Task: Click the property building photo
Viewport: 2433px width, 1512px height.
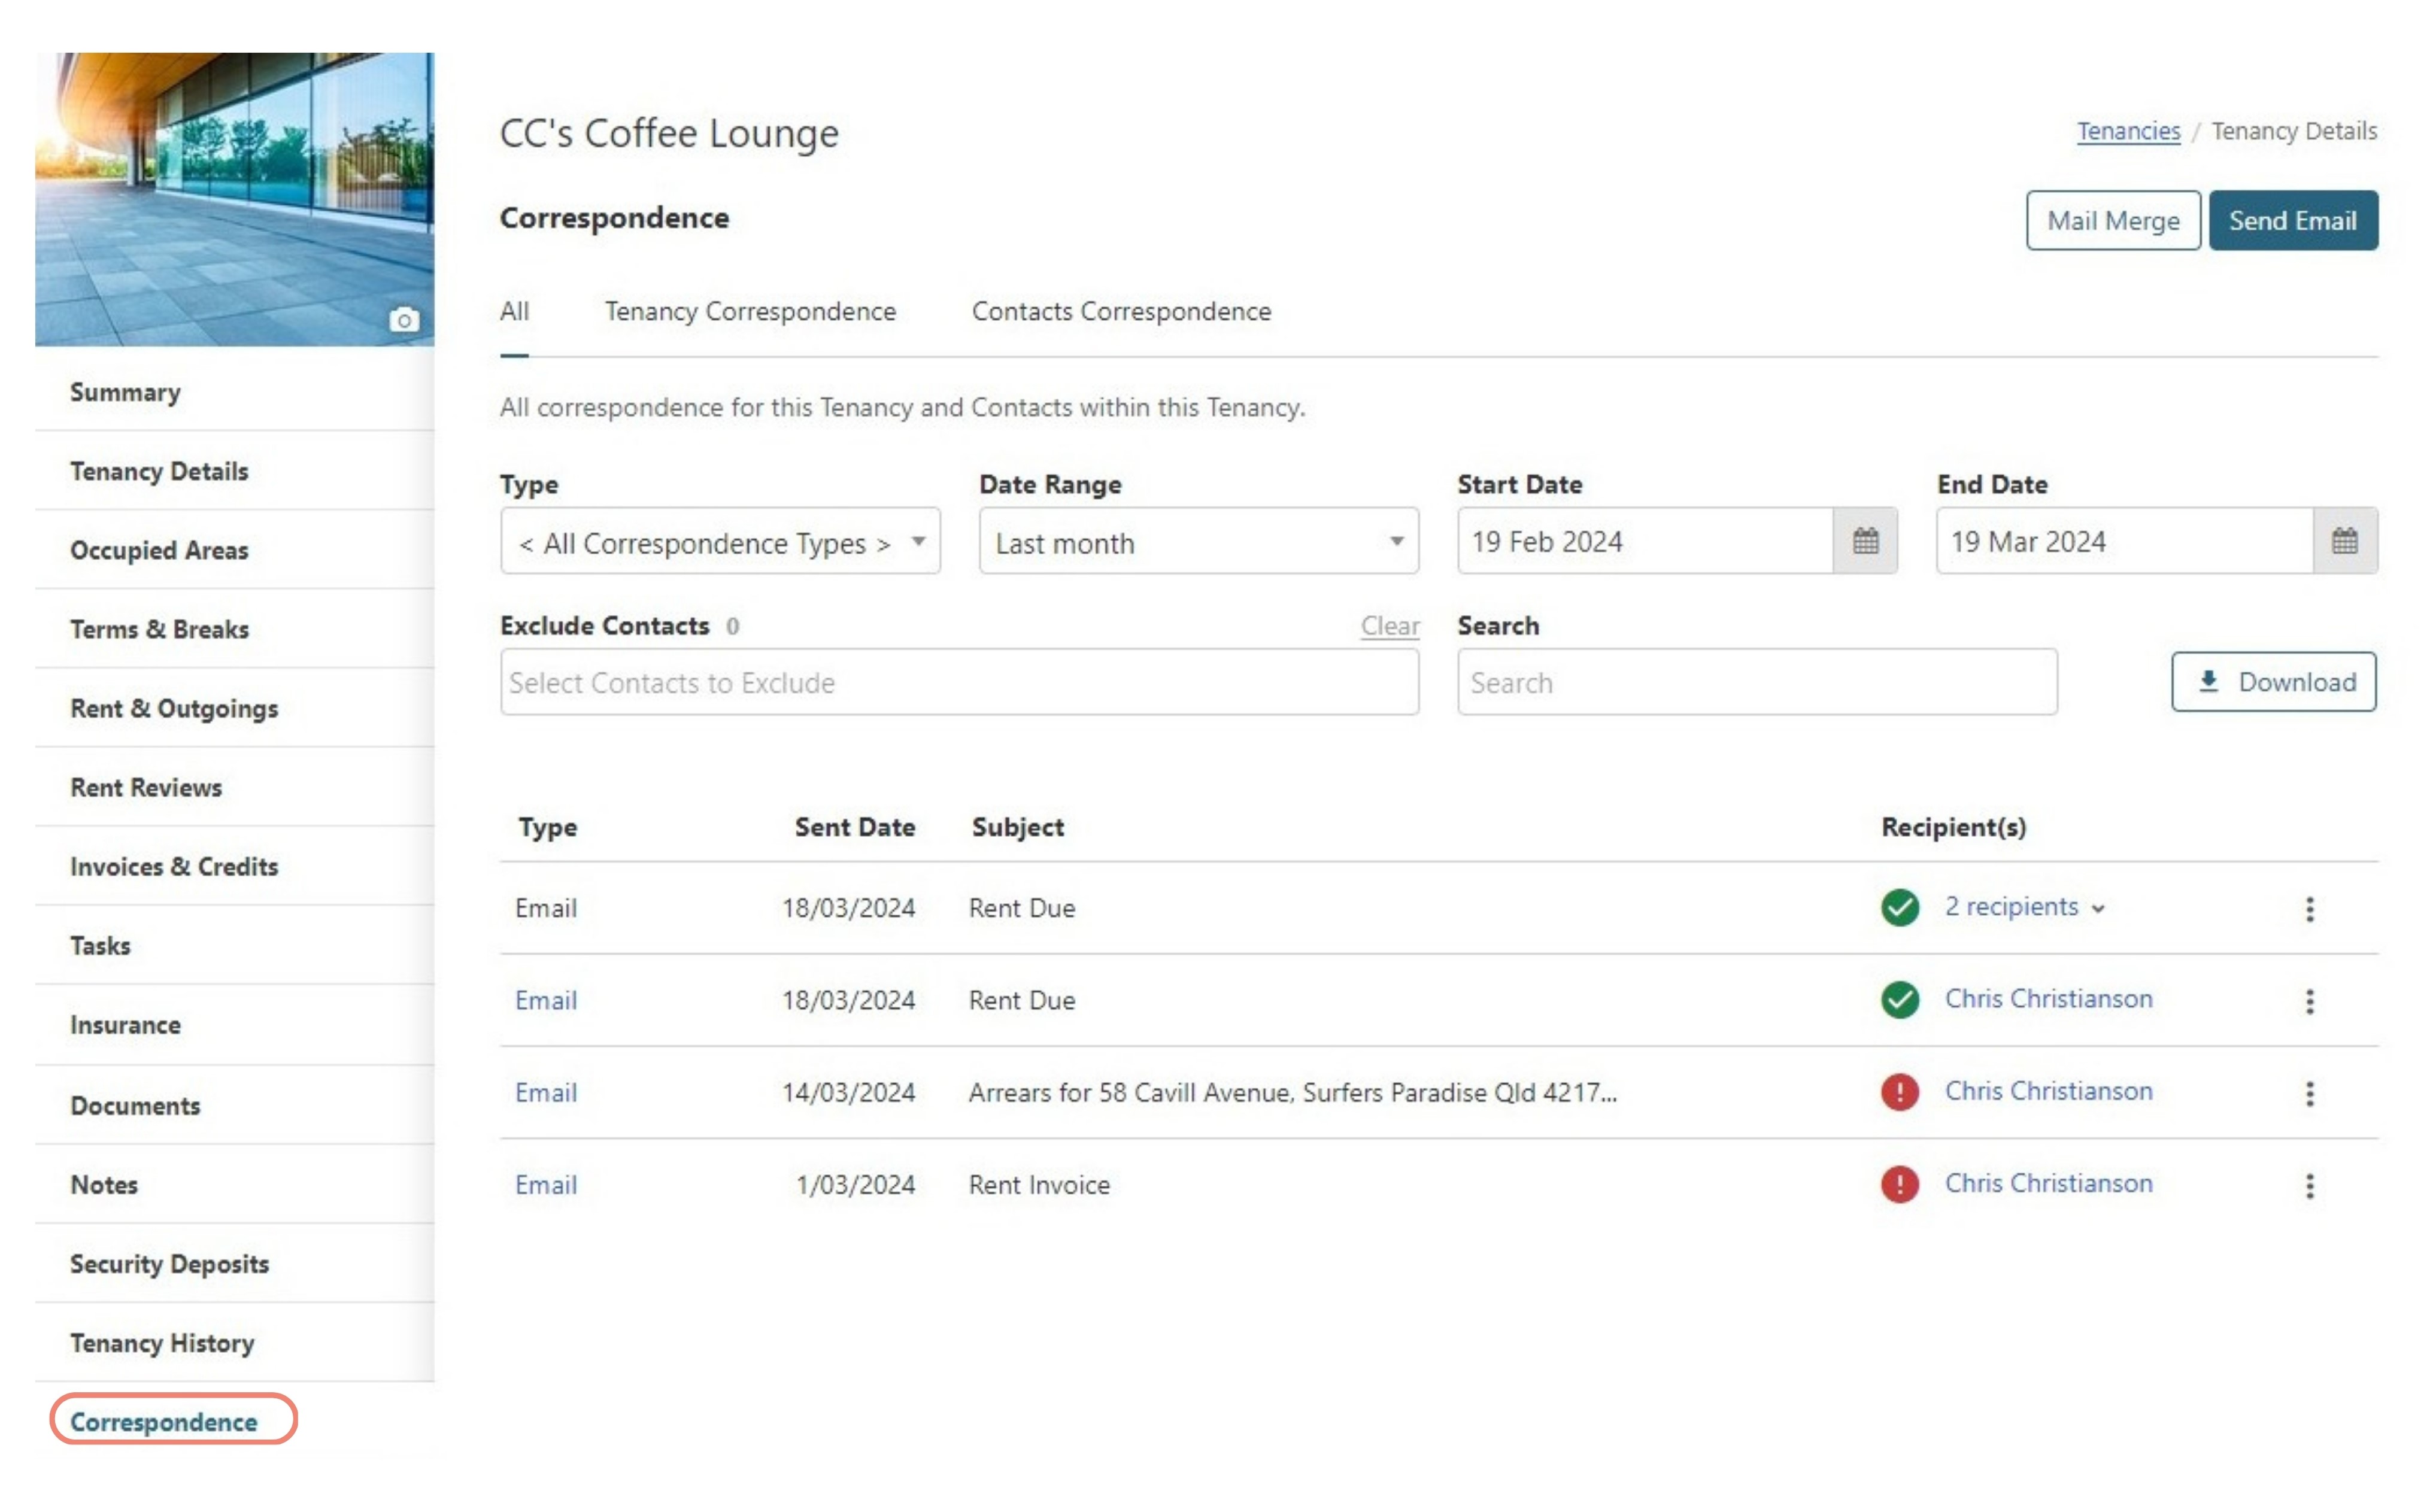Action: 235,200
